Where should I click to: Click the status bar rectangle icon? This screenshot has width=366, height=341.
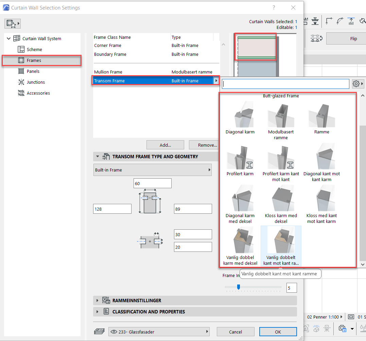pyautogui.click(x=351, y=317)
